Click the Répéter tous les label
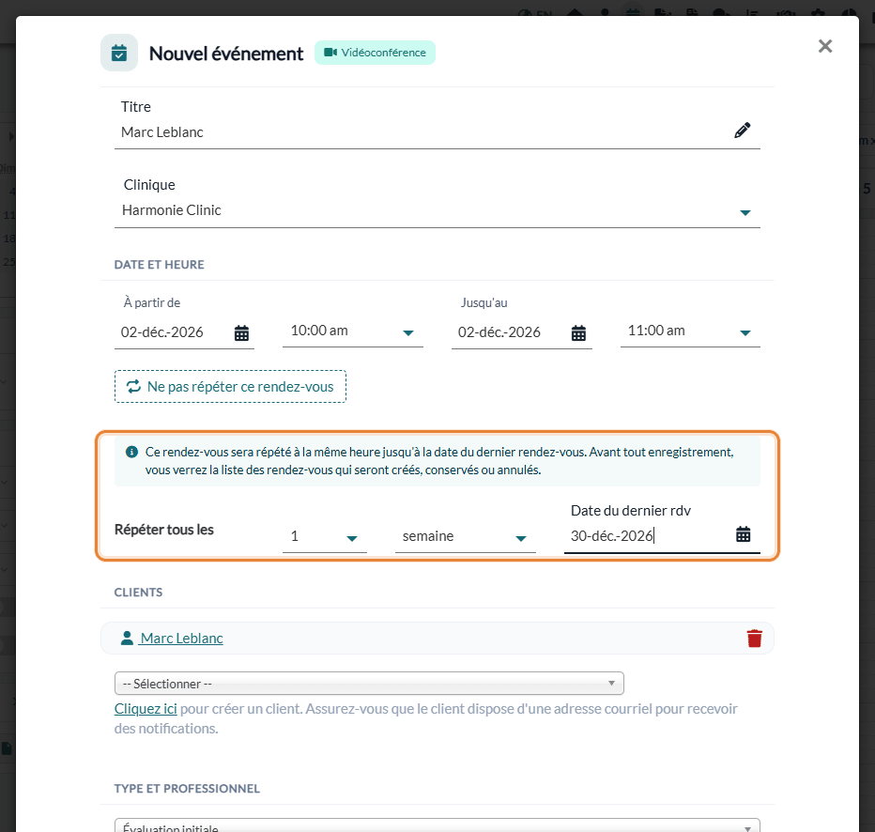875x832 pixels. 164,530
